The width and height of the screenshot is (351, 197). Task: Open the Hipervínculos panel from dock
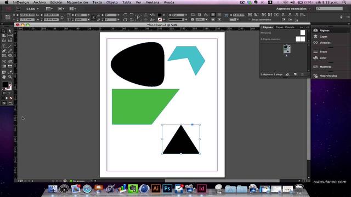click(x=328, y=76)
